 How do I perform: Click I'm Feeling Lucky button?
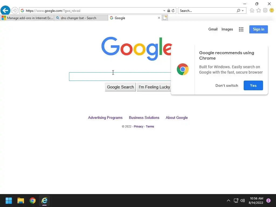[x=154, y=87]
